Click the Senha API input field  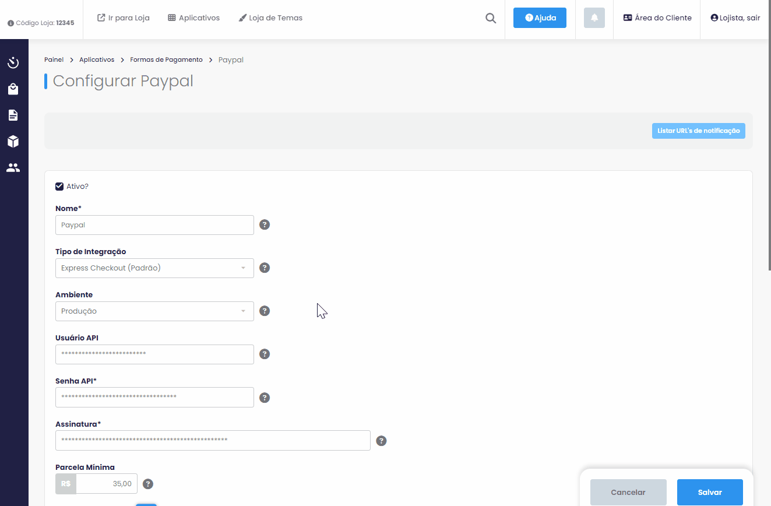click(154, 398)
